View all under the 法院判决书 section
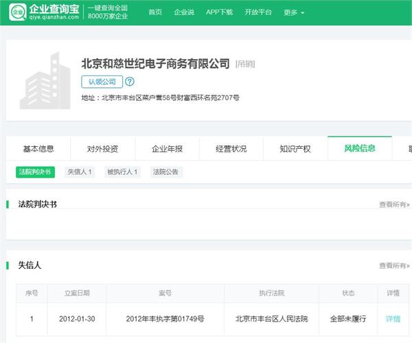This screenshot has height=343, width=412. coord(394,204)
